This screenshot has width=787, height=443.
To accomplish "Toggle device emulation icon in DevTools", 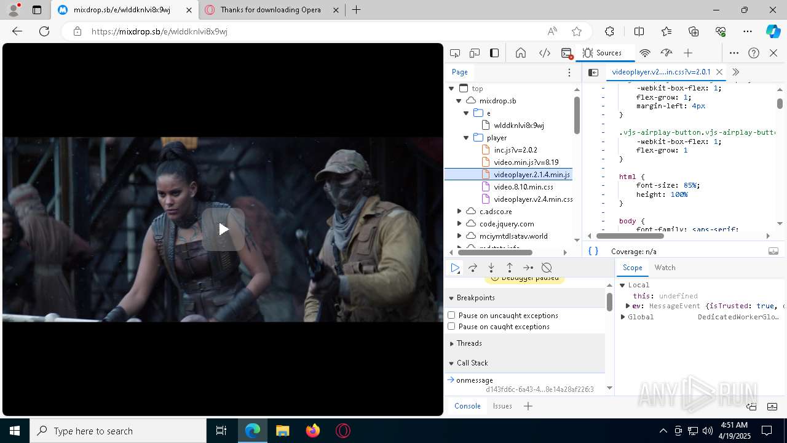I will (x=475, y=53).
